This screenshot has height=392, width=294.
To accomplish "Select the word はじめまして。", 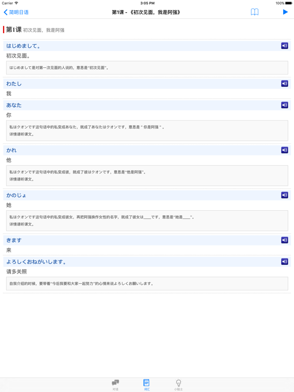I will point(23,46).
